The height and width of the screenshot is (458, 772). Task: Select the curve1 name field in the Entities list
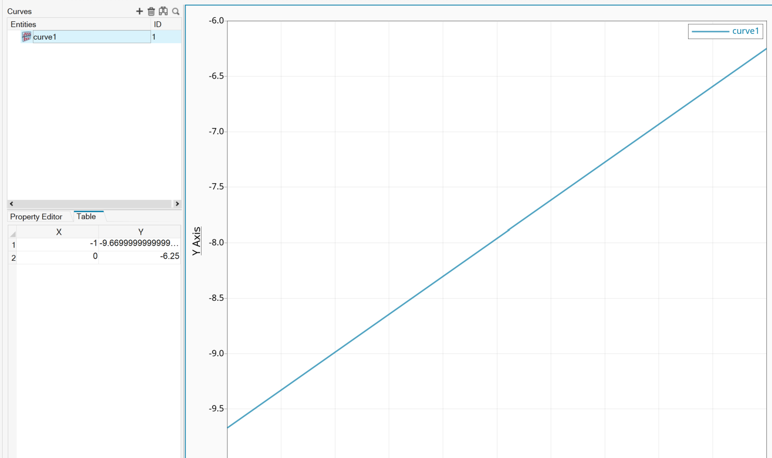(92, 36)
